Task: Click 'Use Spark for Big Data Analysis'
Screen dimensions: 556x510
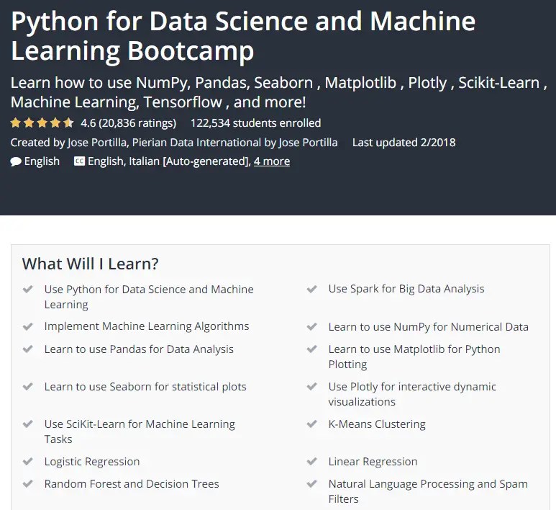Action: point(406,289)
